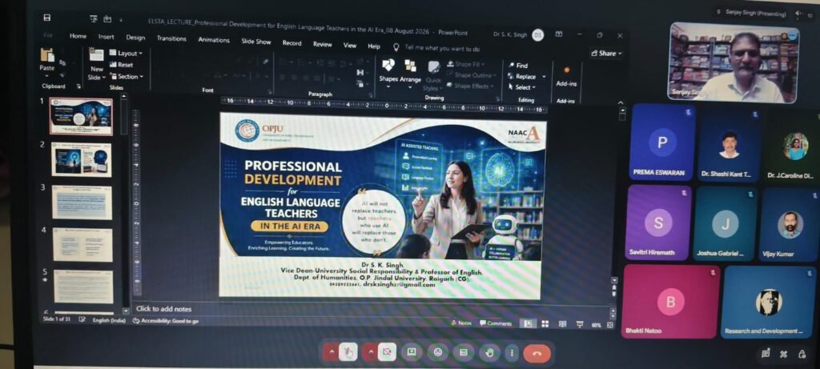Click the spell check book icon

pyautogui.click(x=82, y=320)
